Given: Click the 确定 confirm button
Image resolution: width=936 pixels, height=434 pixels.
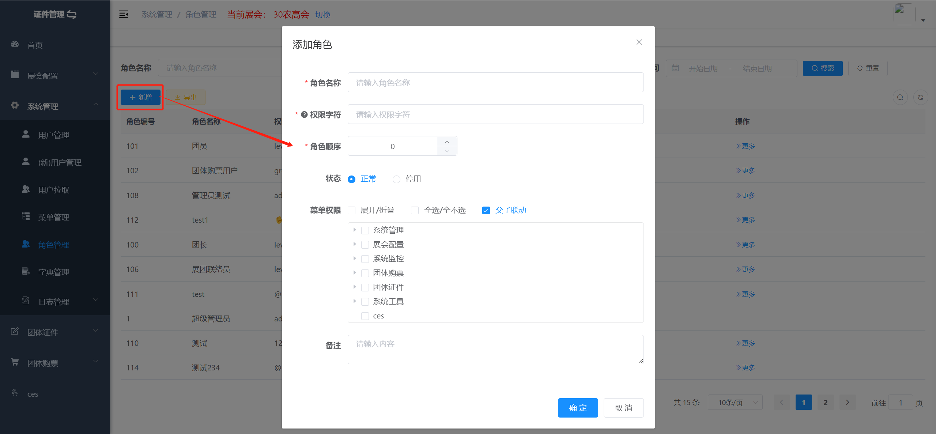Looking at the screenshot, I should (x=578, y=408).
